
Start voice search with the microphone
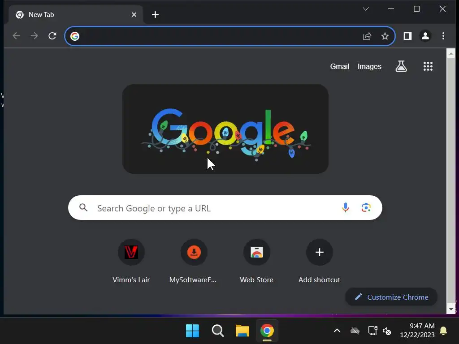(x=346, y=207)
